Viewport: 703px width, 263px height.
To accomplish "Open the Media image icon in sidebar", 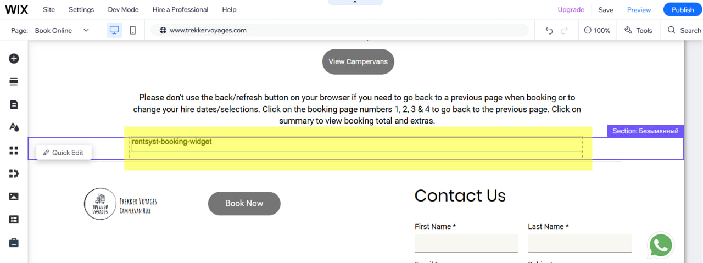I will 14,196.
